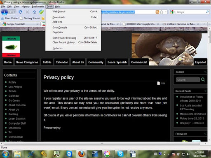
Task: Open Uruguay 1 – 0 Mexico post
Action: click(192, 123)
